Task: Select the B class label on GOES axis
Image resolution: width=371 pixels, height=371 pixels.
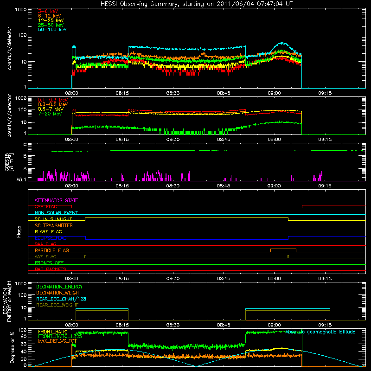Action: tap(25, 156)
